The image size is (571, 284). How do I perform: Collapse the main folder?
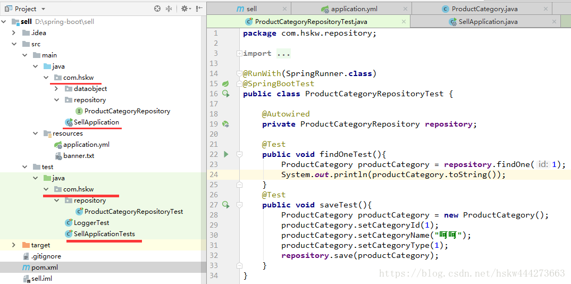(25, 55)
